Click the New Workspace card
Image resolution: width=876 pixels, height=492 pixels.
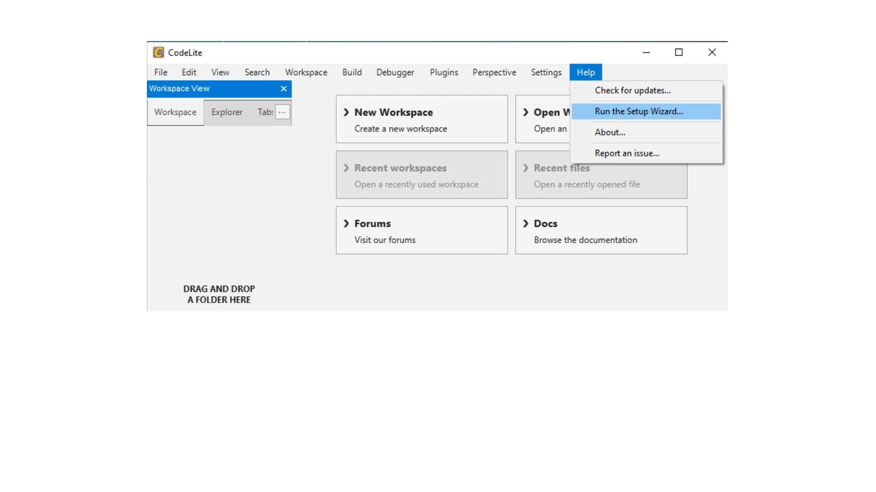[422, 119]
